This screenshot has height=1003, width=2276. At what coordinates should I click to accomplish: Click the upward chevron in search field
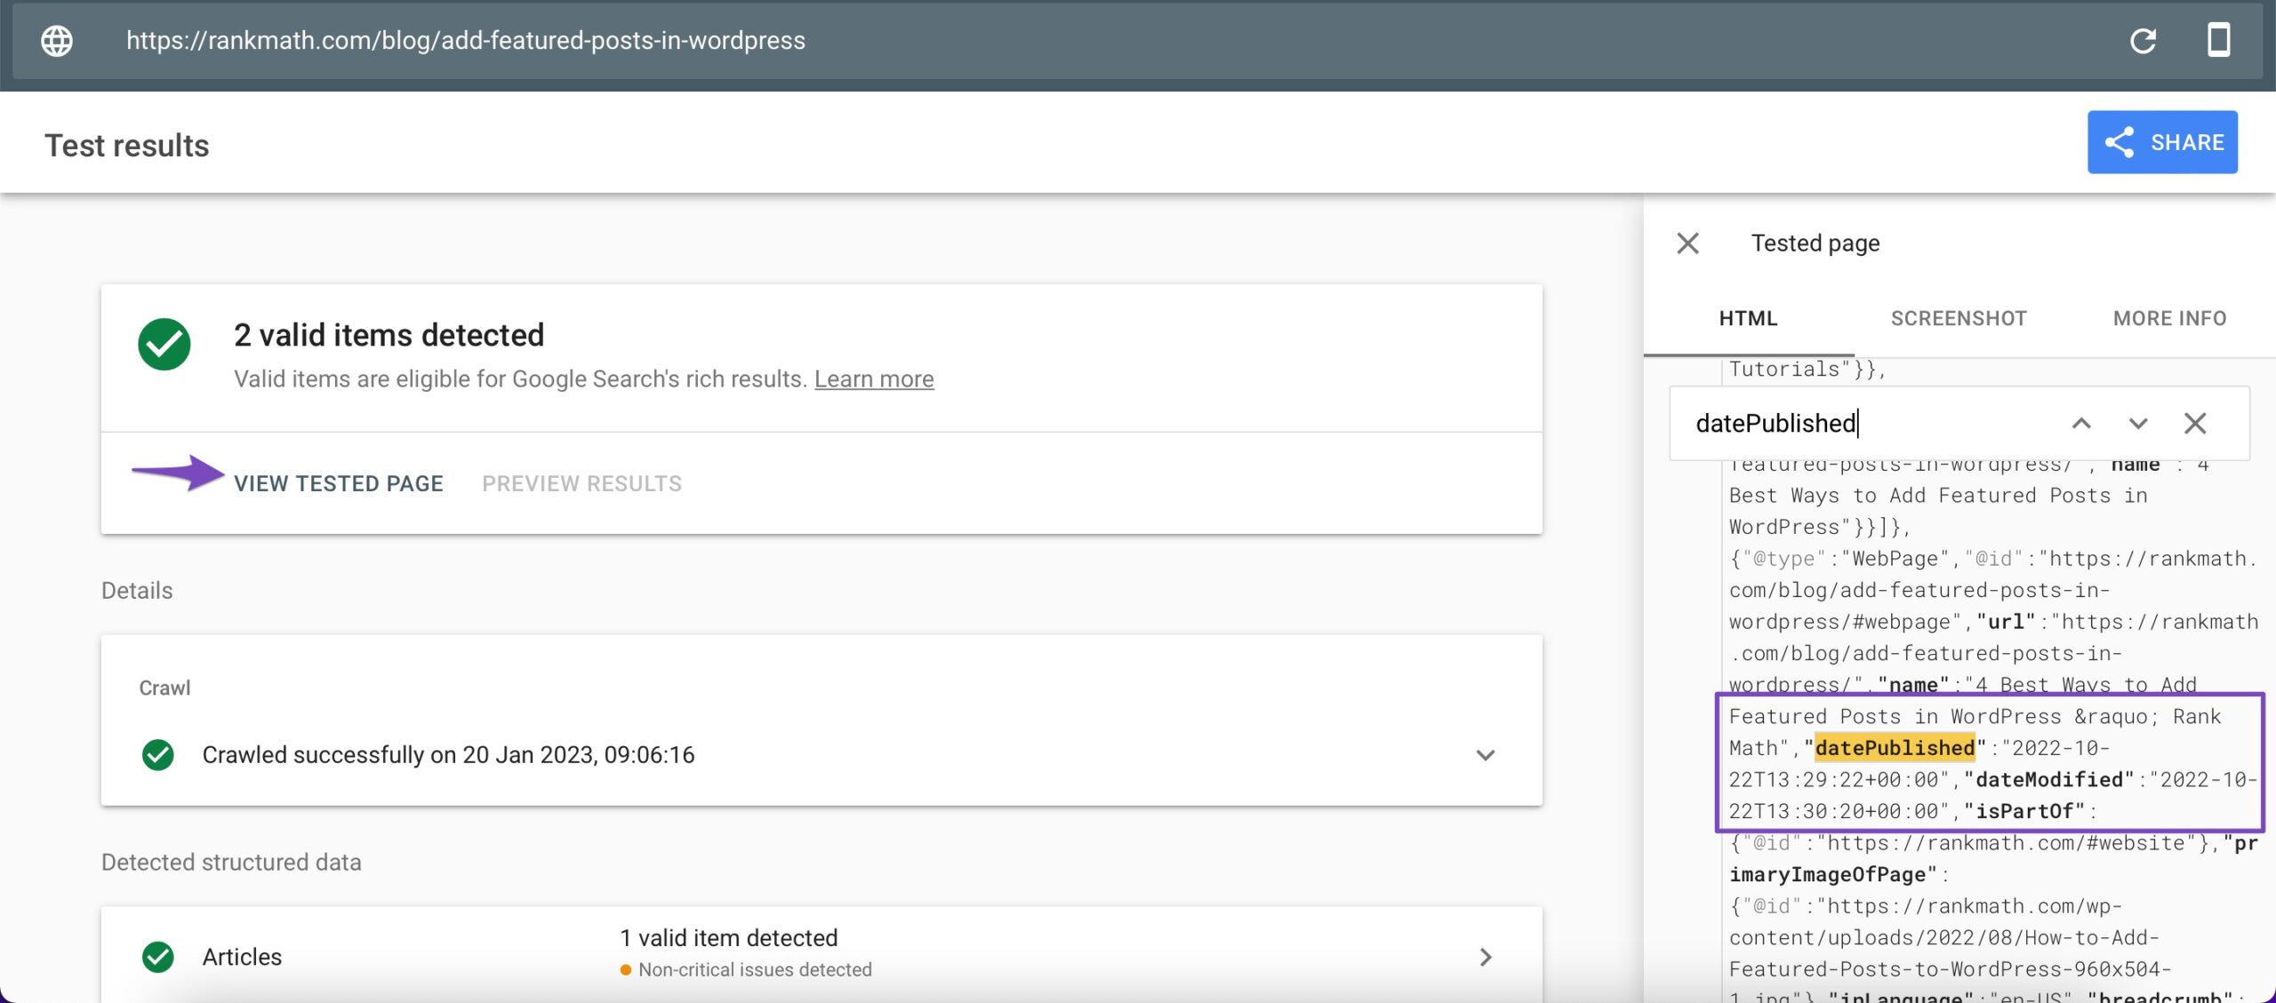(x=2079, y=422)
